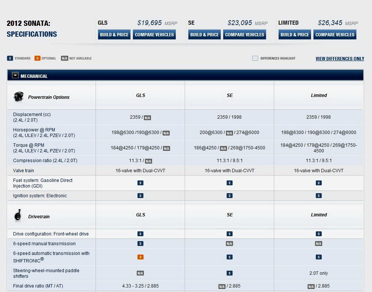Click the Torque @ RPM row label

tap(44, 148)
